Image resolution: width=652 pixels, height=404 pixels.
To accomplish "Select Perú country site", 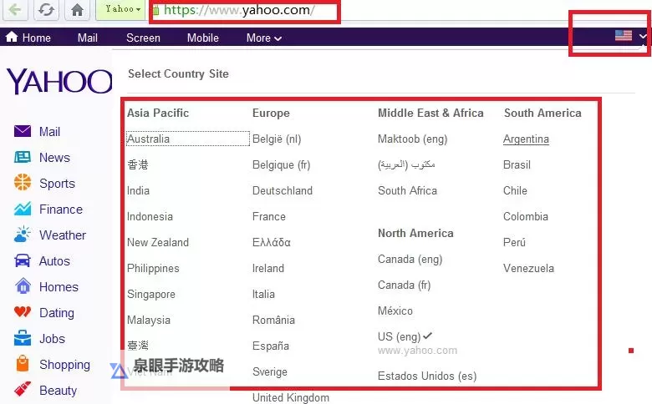I will tap(514, 242).
